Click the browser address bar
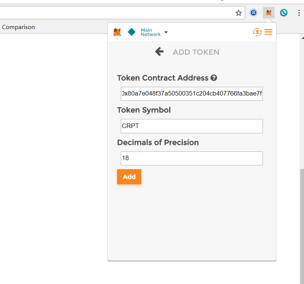This screenshot has width=304, height=284. [113, 13]
